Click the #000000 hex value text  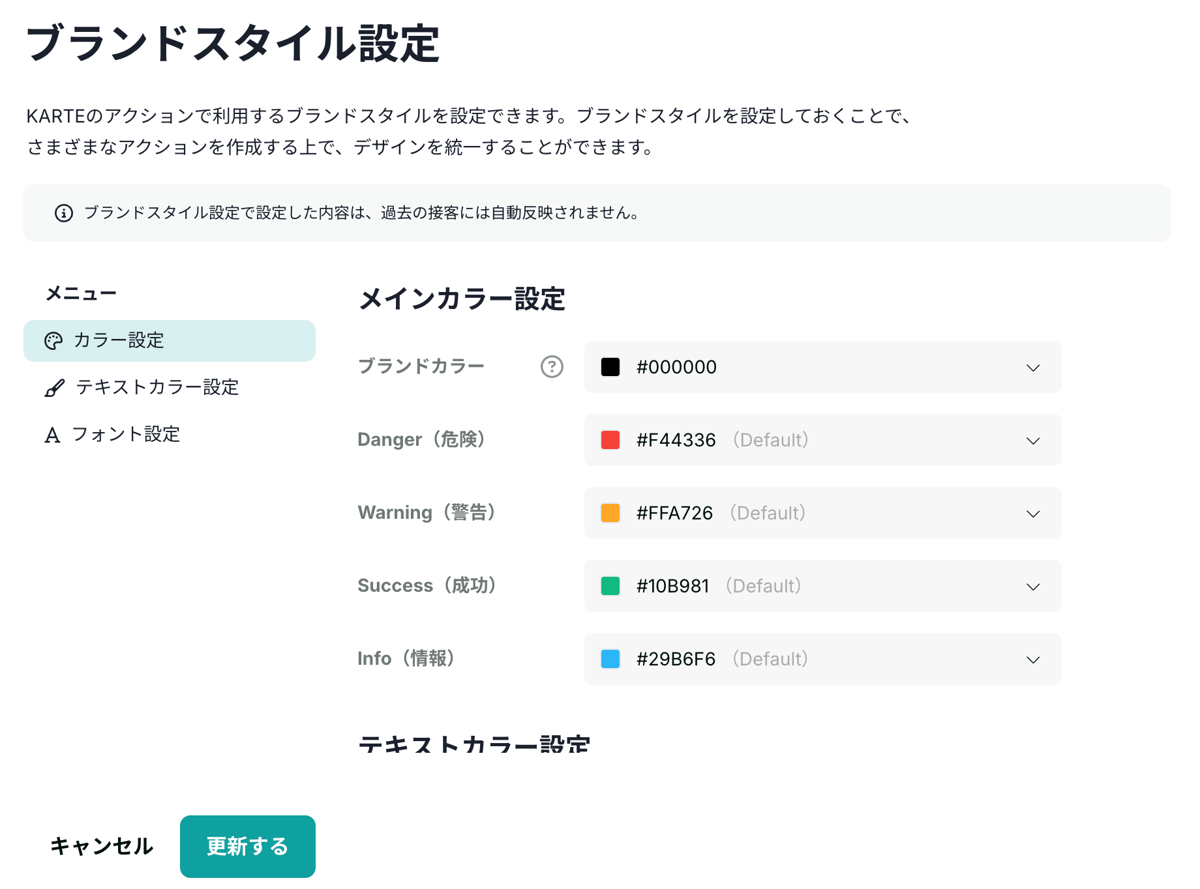pos(677,367)
